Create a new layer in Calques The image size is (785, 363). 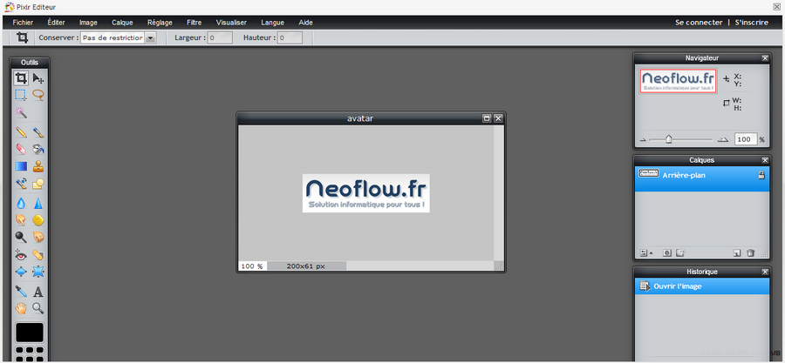click(737, 253)
